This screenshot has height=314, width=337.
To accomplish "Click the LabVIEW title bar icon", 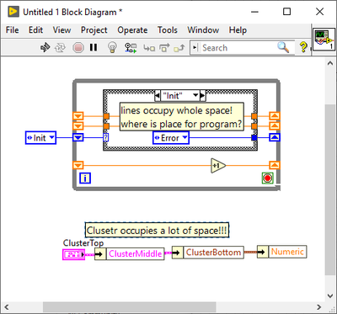I will click(14, 12).
